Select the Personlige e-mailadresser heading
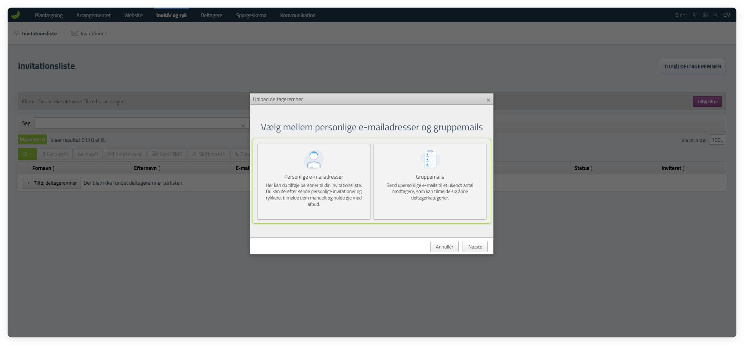This screenshot has width=744, height=345. (x=314, y=177)
